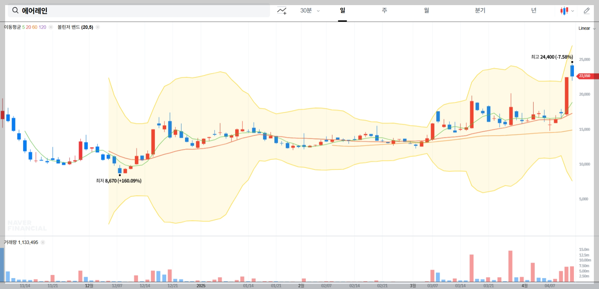Click the red 22,550 current price tag

click(587, 76)
